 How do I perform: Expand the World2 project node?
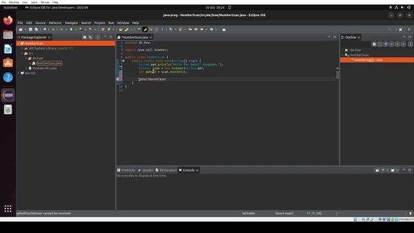[x=19, y=73]
